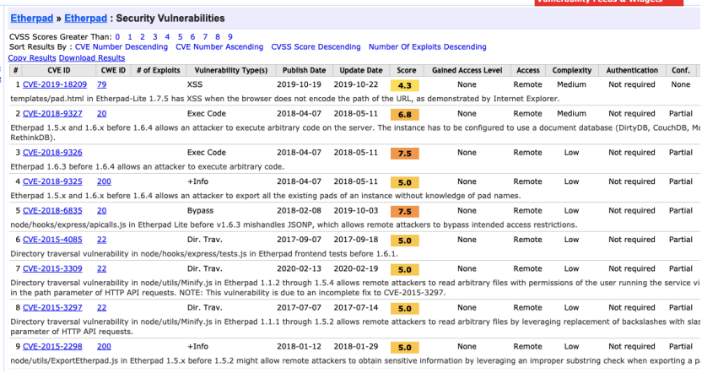Screen dimensions: 702x373
Task: Filter CVSS scores greater than 2
Action: point(143,37)
